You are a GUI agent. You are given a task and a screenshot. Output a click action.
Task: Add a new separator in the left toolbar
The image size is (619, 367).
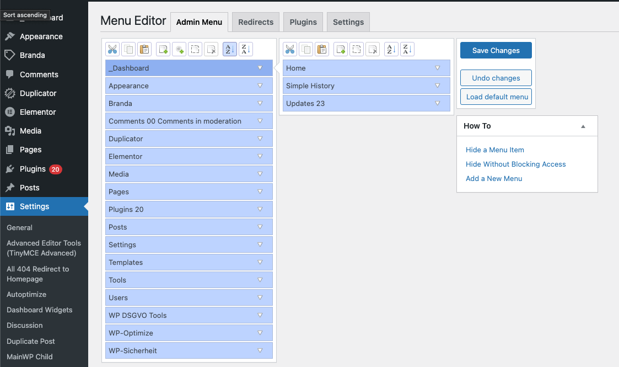[x=179, y=49]
